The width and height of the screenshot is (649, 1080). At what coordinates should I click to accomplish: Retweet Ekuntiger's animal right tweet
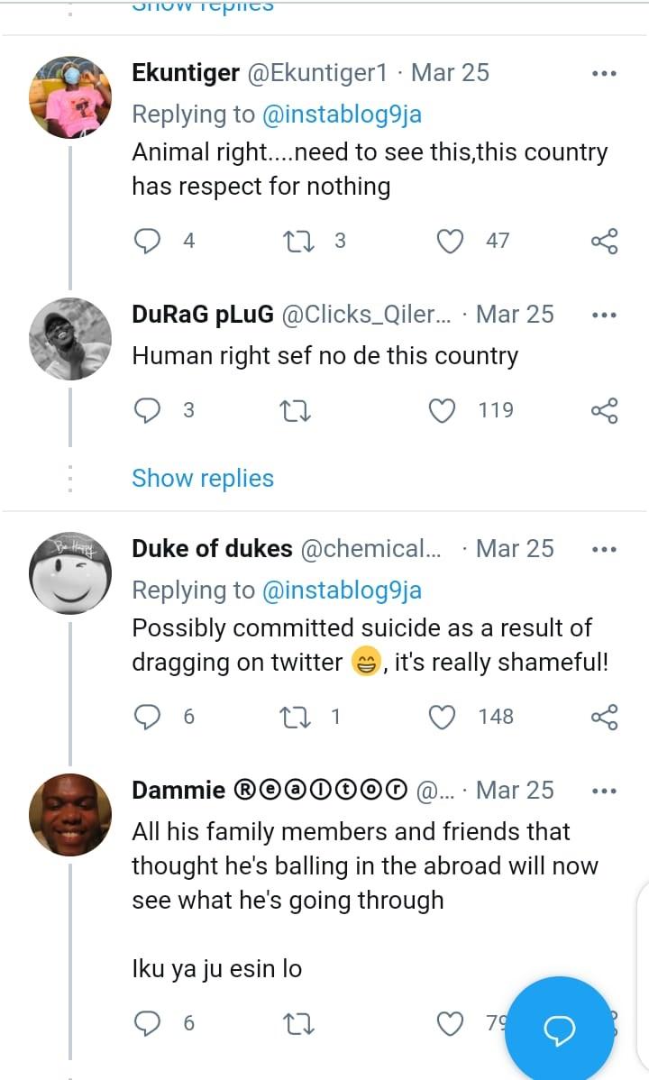pos(295,240)
